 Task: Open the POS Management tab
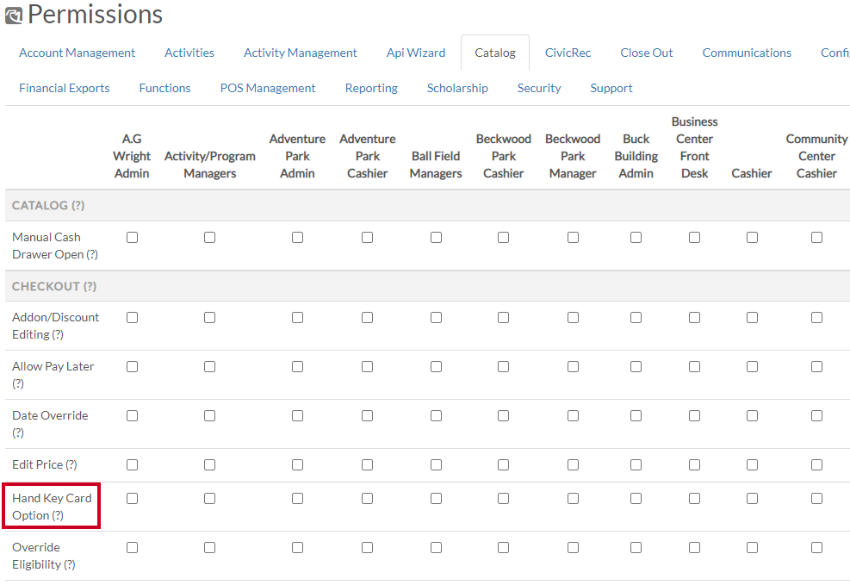268,88
